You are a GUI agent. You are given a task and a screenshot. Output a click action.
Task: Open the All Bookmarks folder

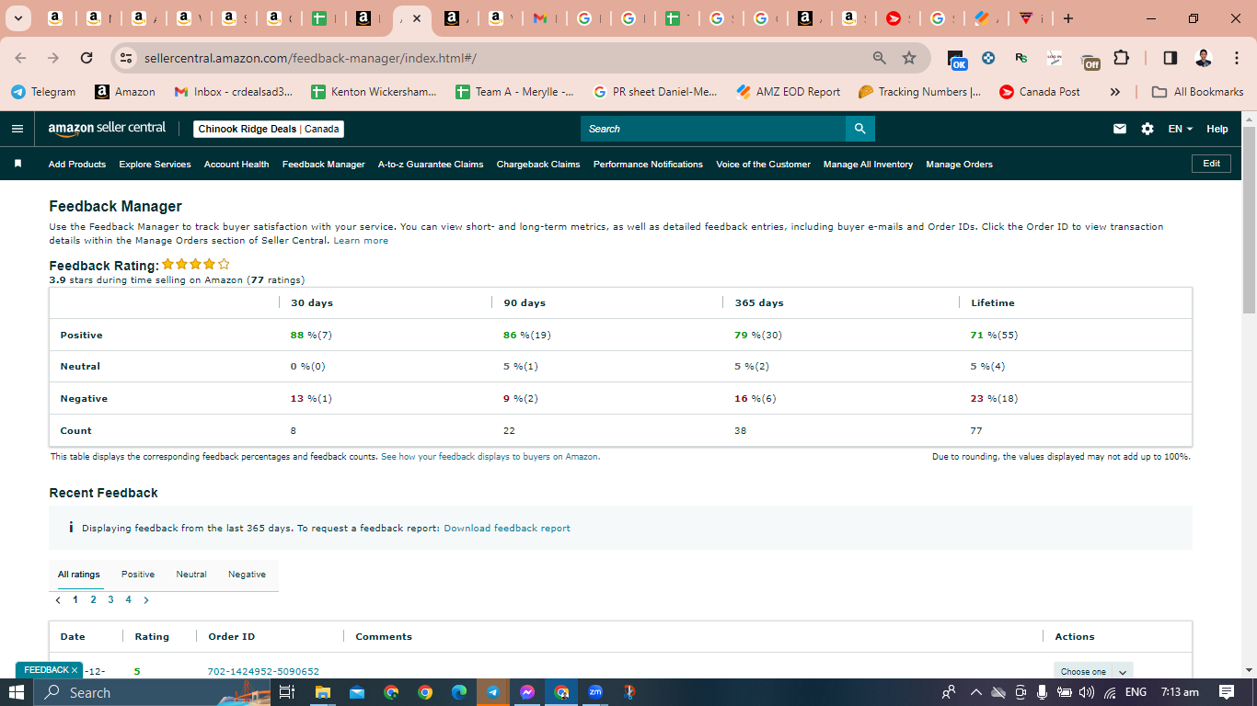coord(1199,92)
